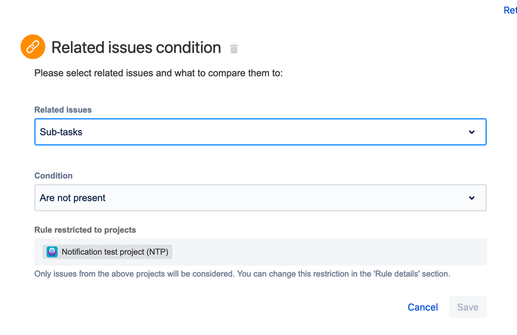Click the restriction note about Rule details
Screen dimensions: 517x335
click(243, 274)
